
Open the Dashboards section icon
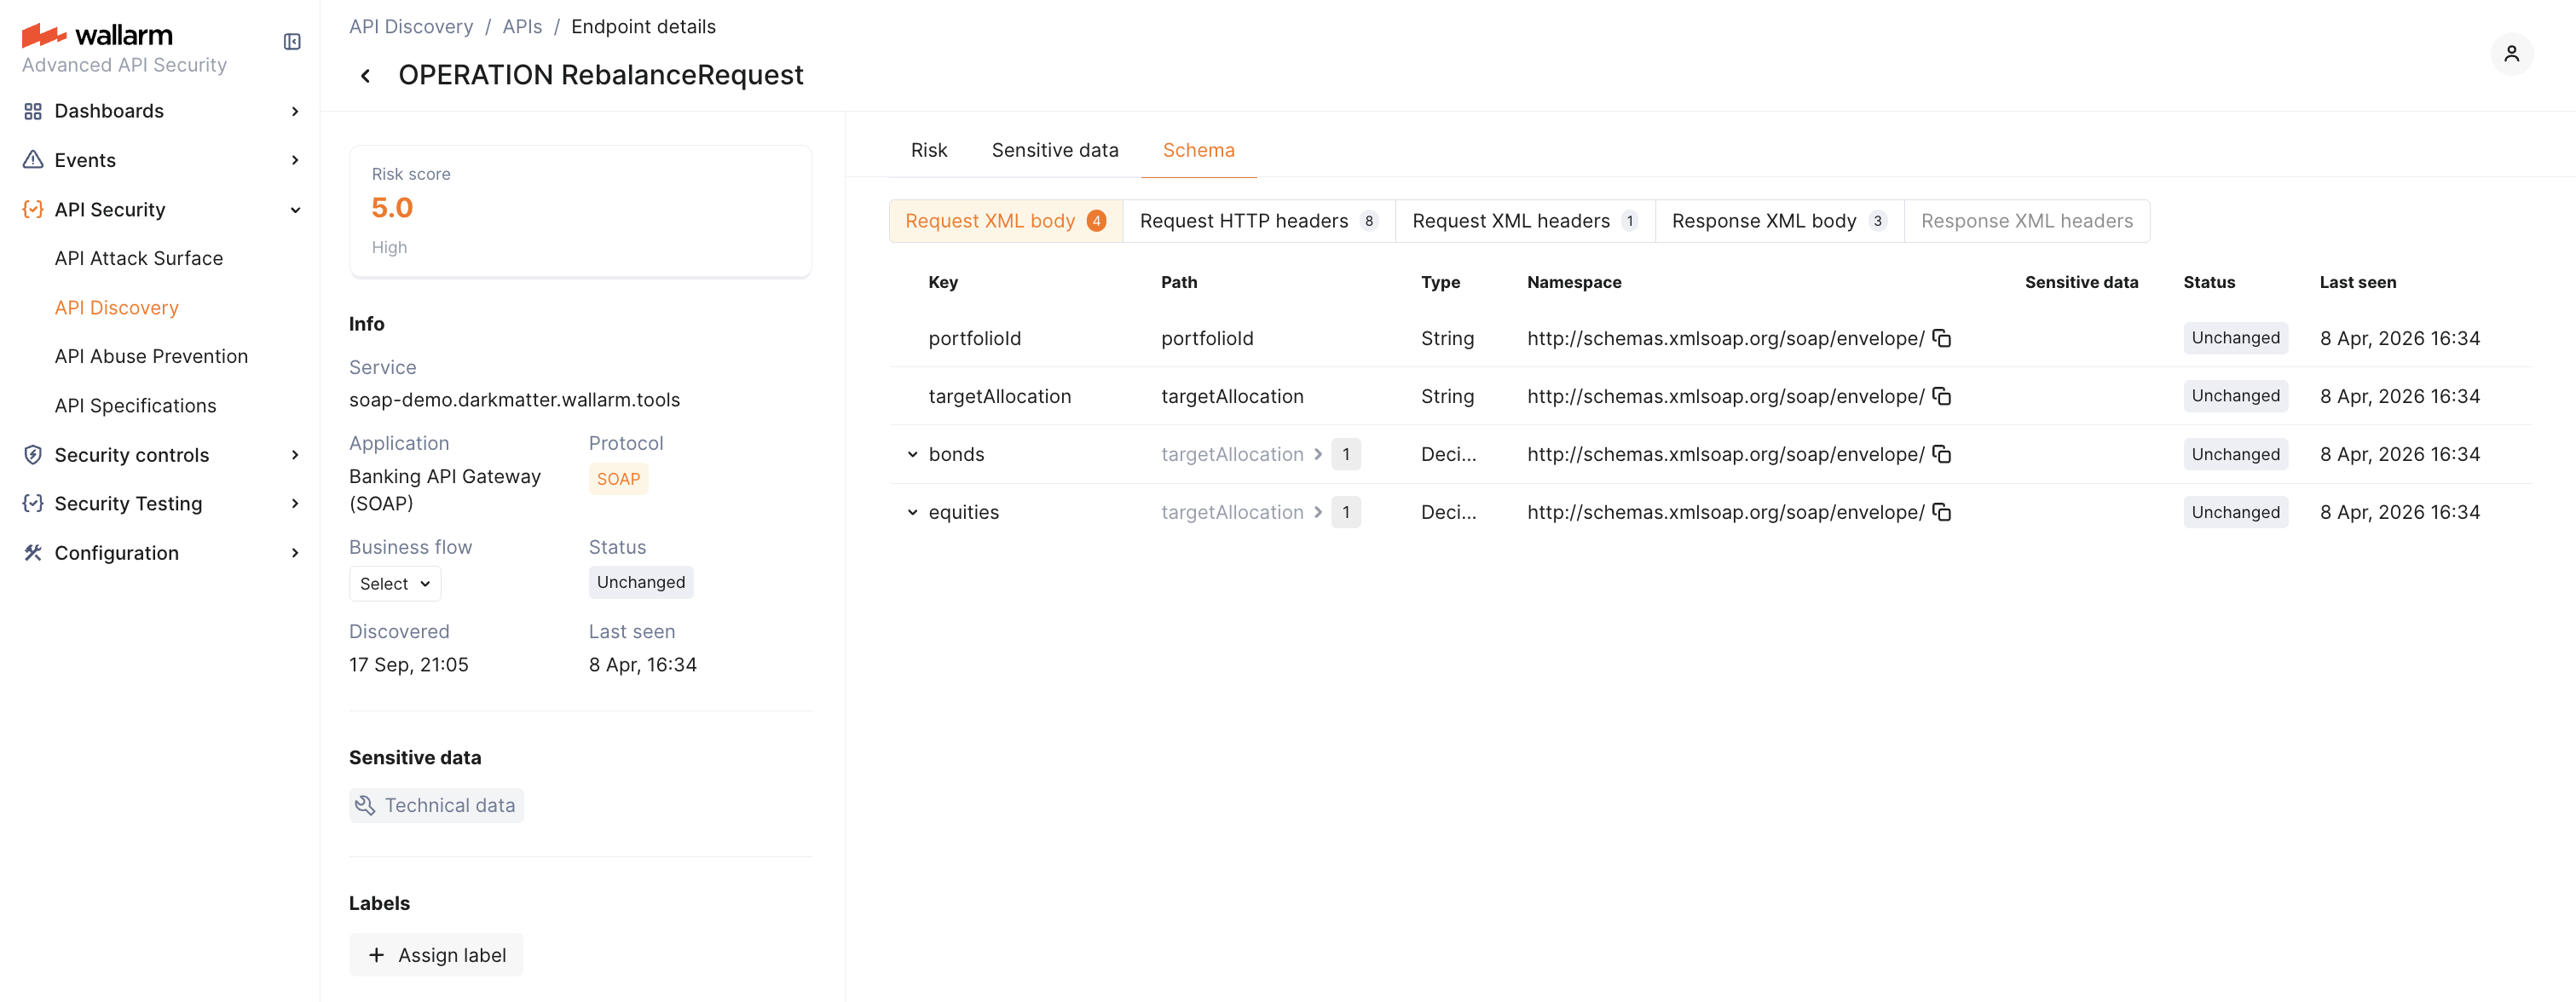point(33,110)
